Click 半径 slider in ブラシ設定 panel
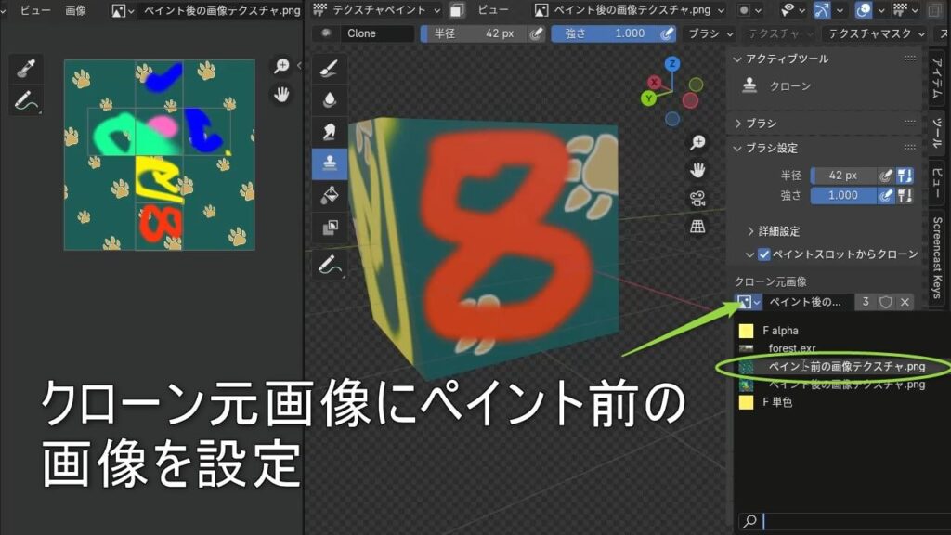This screenshot has height=535, width=951. tap(843, 176)
